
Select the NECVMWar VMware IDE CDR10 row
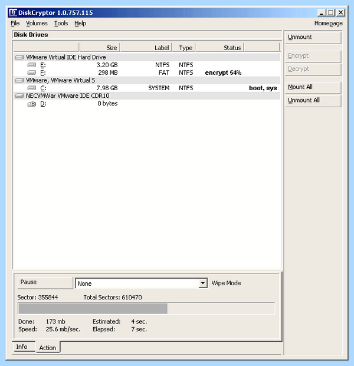[147, 95]
